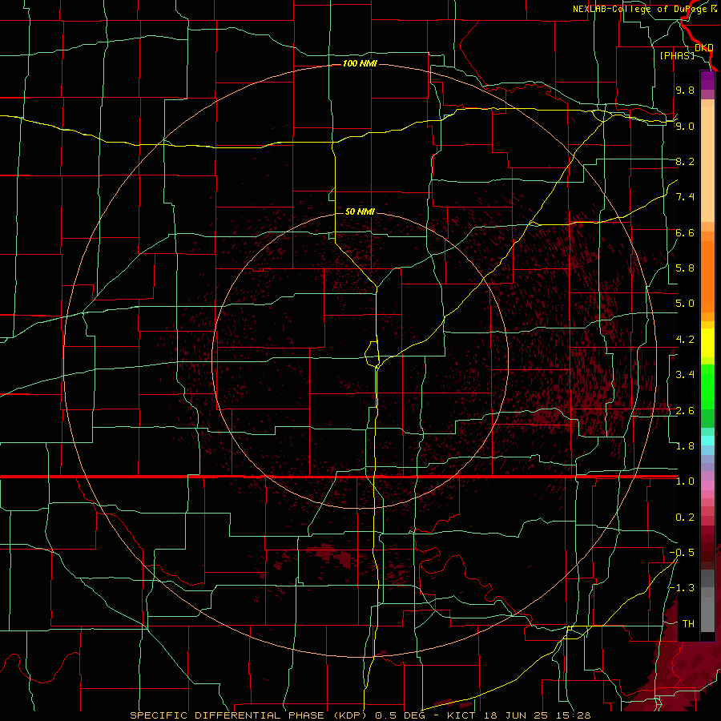721x721 pixels.
Task: Click the 6.6 scale value
Action: [x=685, y=232]
